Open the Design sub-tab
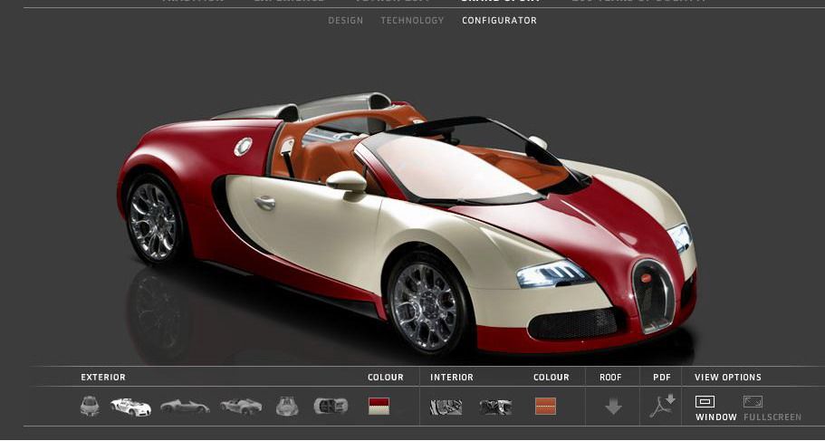The height and width of the screenshot is (441, 825). pos(345,21)
